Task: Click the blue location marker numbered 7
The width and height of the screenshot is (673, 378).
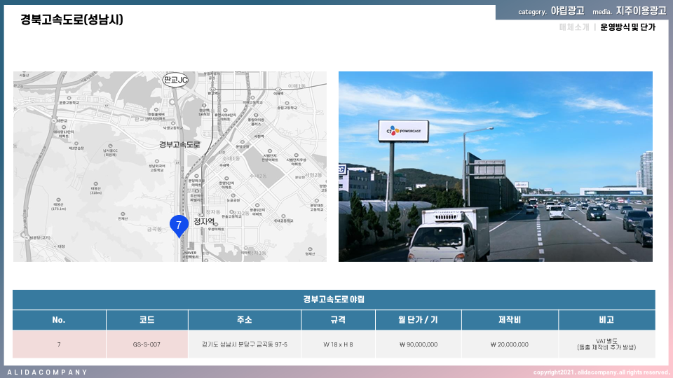Action: (x=179, y=225)
